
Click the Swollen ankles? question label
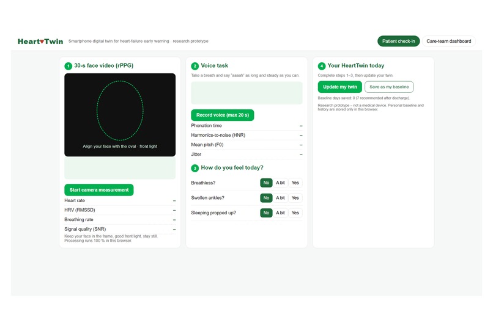pos(207,198)
